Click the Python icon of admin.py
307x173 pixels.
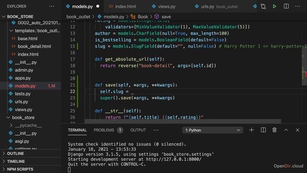(11, 70)
